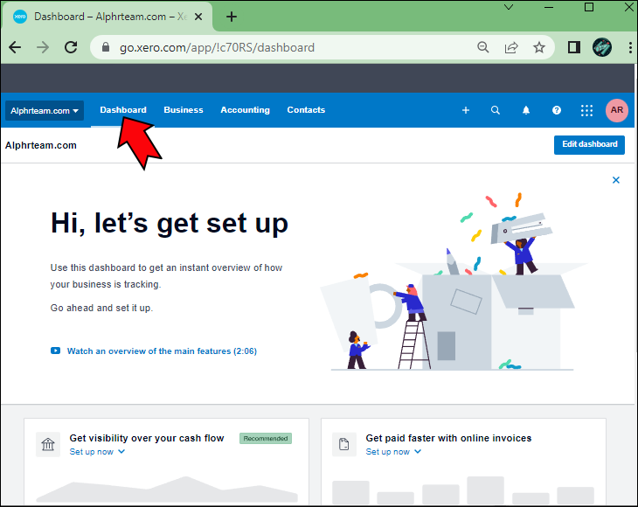Click the invoice document icon on invoices card
Screen dimensions: 638x507
click(x=344, y=444)
